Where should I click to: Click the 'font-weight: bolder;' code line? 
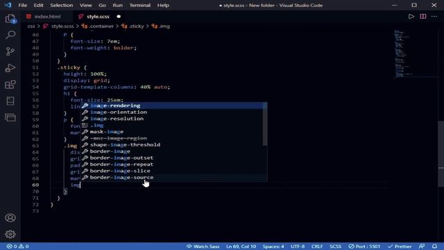point(103,48)
